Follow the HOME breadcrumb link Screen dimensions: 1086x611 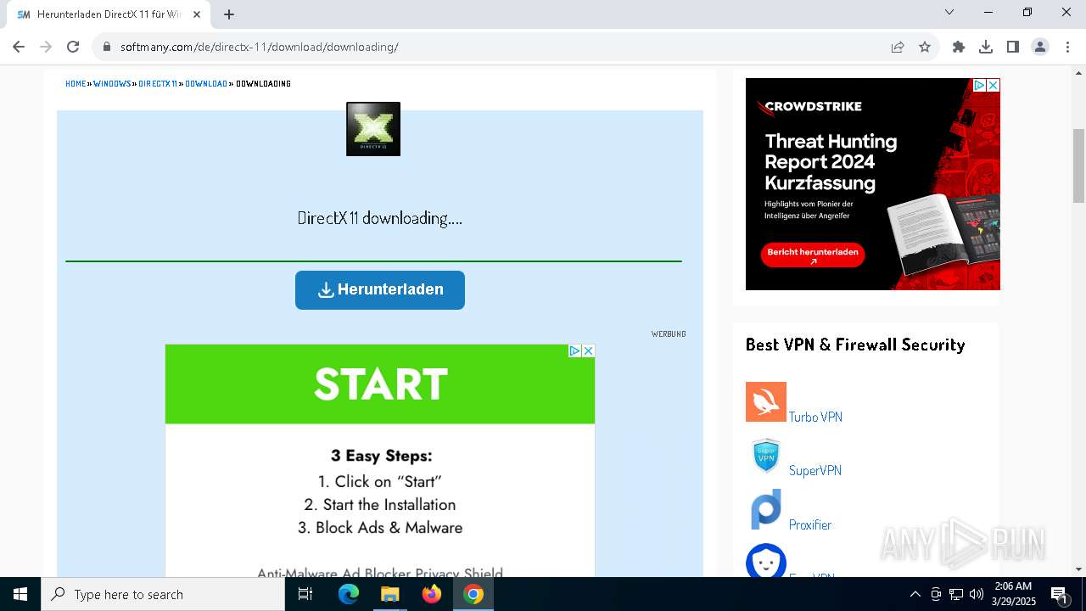76,84
